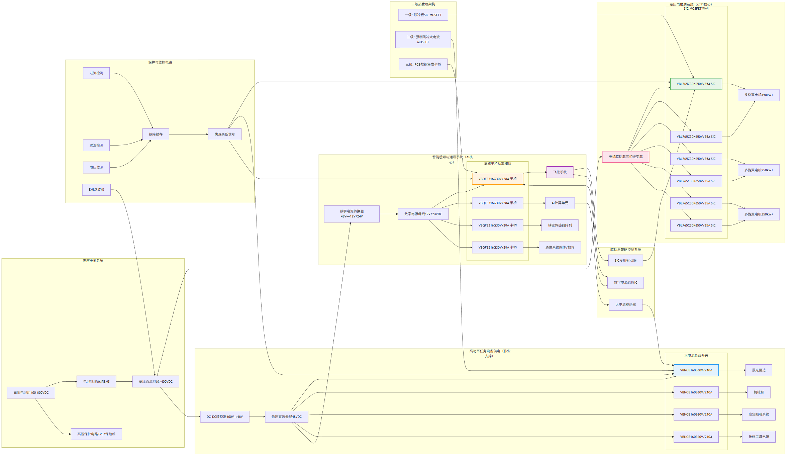
Task: Select the 多旋翼电机250kW+ node
Action: pos(759,170)
